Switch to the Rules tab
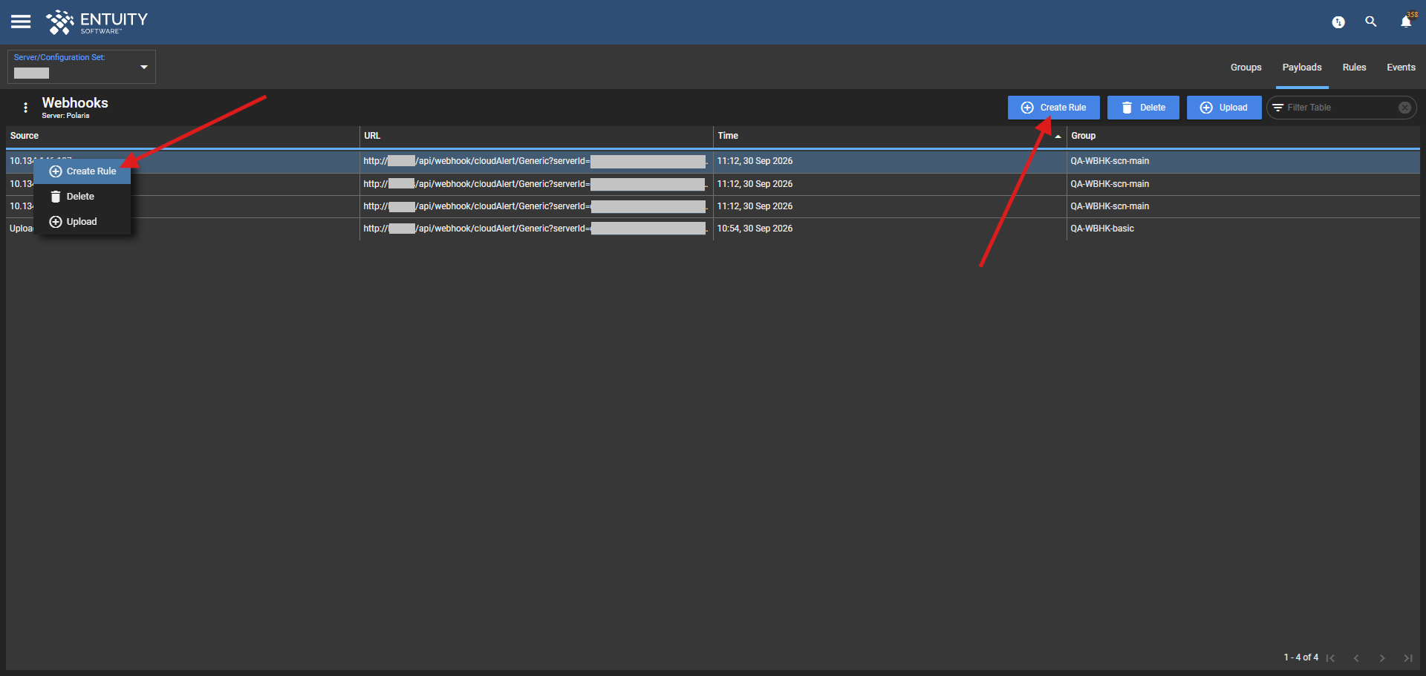1426x676 pixels. click(1354, 68)
